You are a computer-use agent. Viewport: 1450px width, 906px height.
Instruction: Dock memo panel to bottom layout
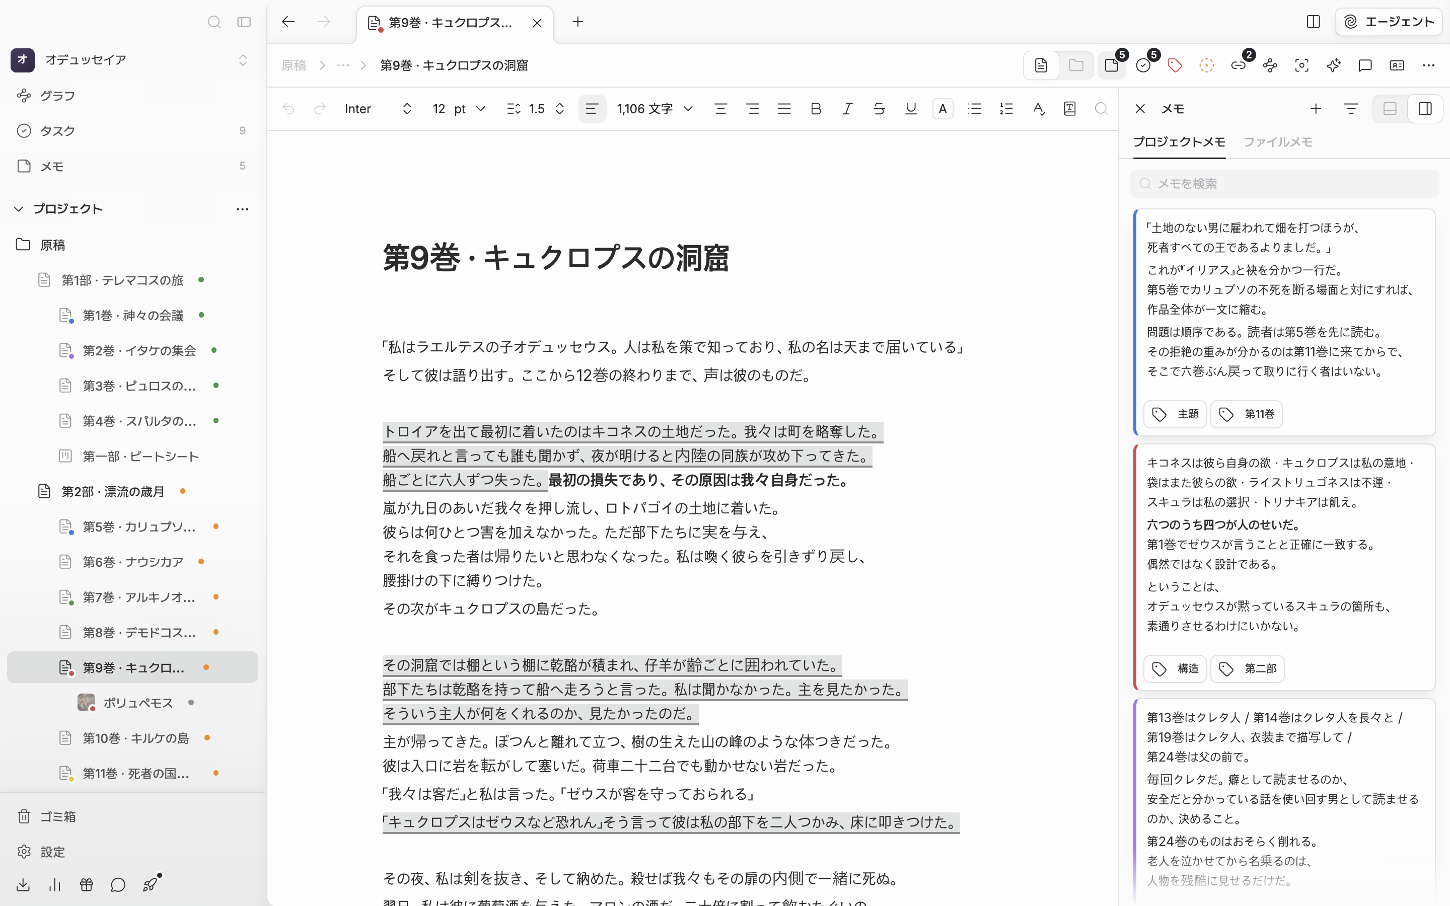1390,109
